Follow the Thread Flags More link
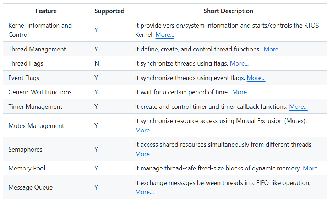The image size is (332, 203). click(x=239, y=63)
